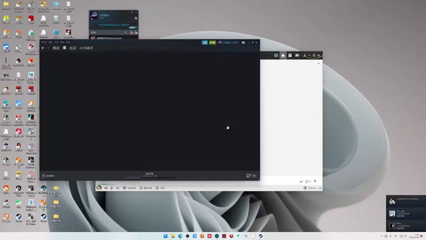426x240 pixels.
Task: Open File Explorer from taskbar
Action: (173, 236)
